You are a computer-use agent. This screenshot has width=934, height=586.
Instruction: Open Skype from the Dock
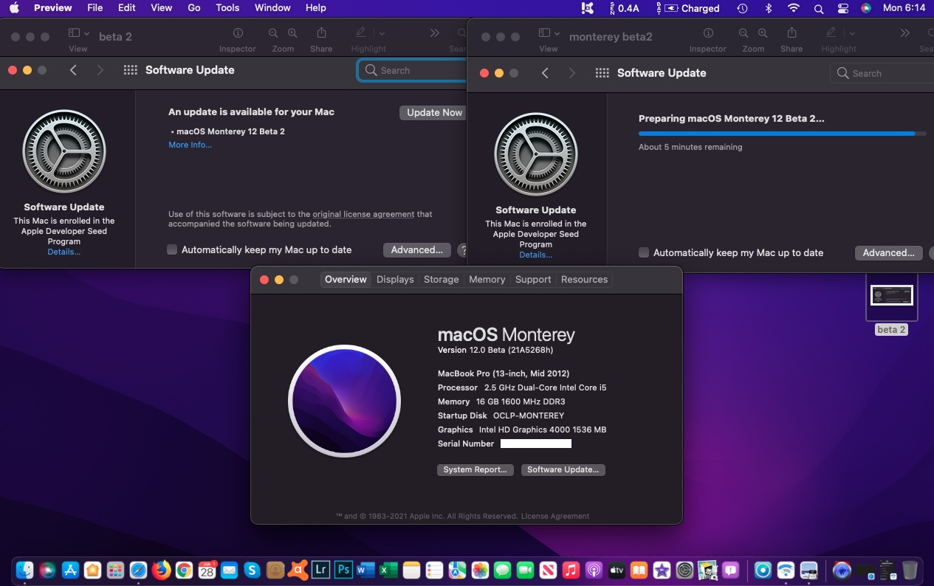point(253,570)
